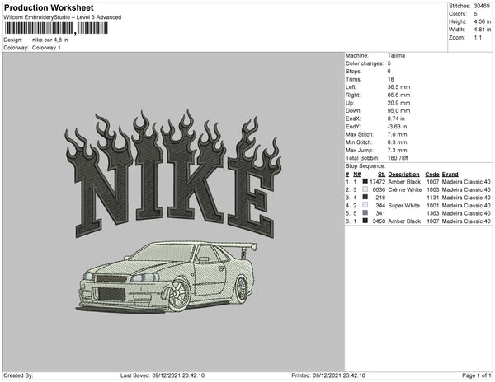Click the 'Stop Sequence:' heading
495x382 pixels.
pyautogui.click(x=365, y=166)
